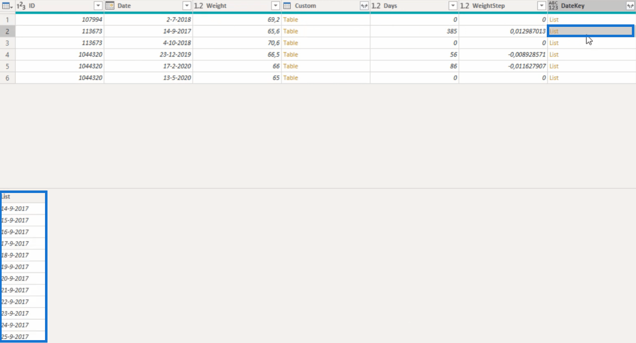The image size is (636, 343).
Task: Select row number 5
Action: tap(7, 66)
